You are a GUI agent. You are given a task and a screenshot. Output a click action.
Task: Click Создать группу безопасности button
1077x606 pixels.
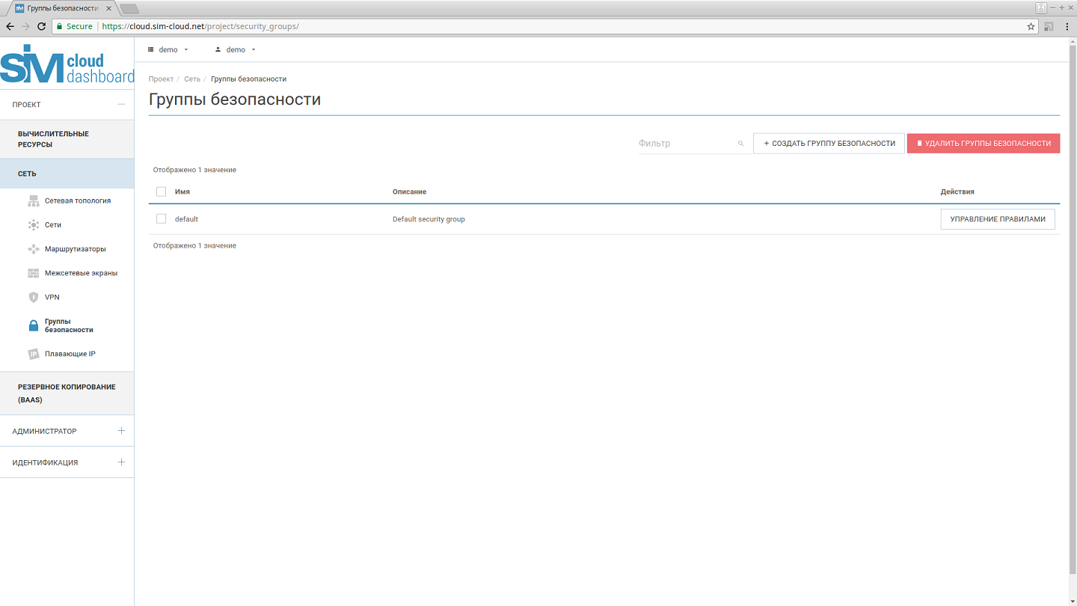[829, 144]
